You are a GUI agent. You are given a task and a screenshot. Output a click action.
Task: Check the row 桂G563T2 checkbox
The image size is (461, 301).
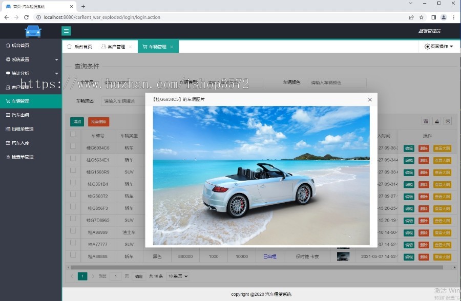point(73,195)
